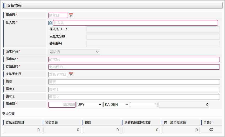Click the 税額 value field
The height and width of the screenshot is (137, 225).
point(101,130)
